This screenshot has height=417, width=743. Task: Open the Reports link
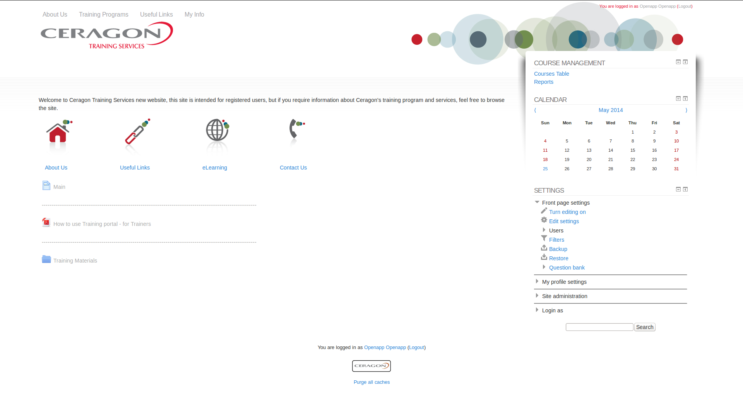[x=544, y=82]
